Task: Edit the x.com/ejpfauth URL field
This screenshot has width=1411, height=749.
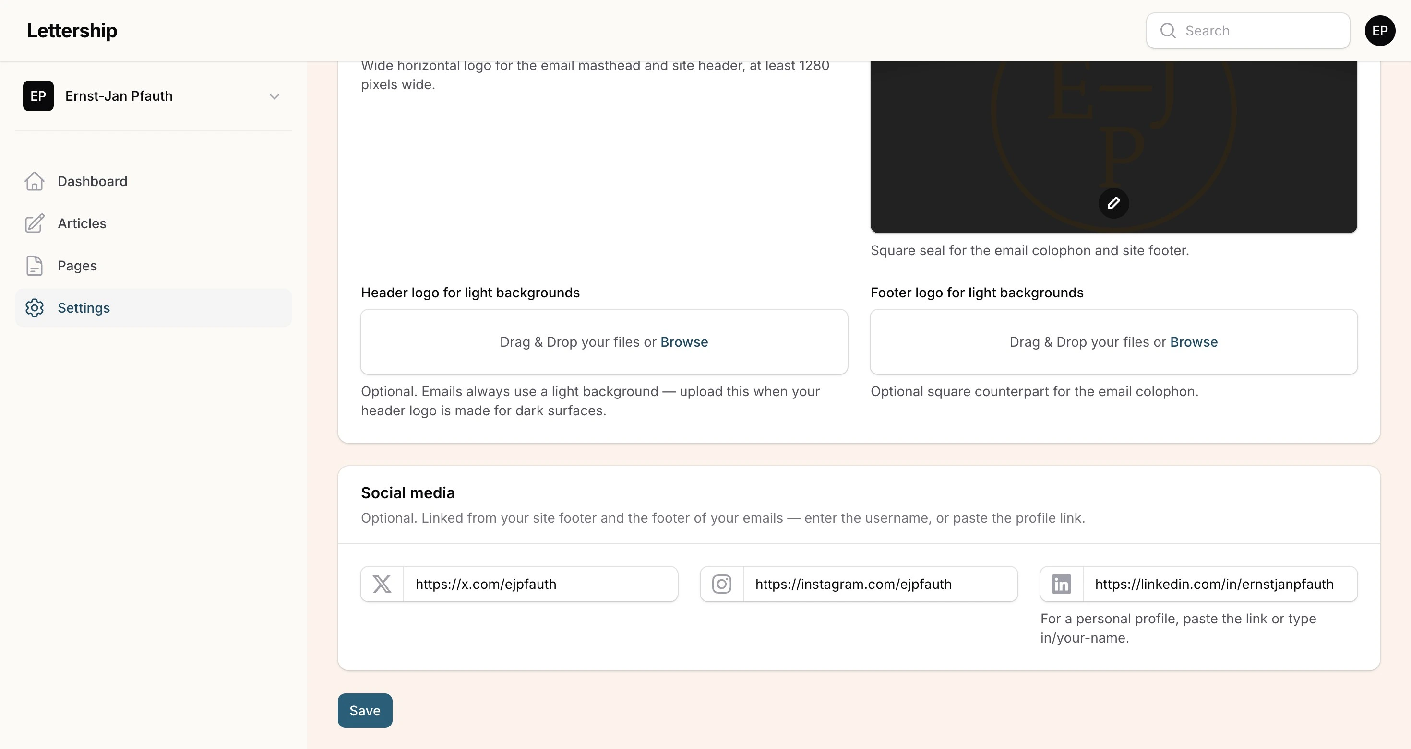Action: click(540, 584)
